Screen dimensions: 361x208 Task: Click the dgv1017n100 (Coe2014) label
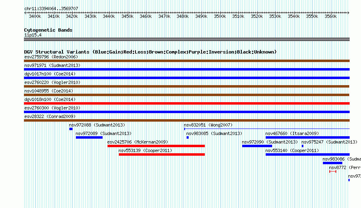pos(50,74)
